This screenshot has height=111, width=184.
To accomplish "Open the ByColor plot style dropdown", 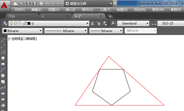I will (x=141, y=31).
